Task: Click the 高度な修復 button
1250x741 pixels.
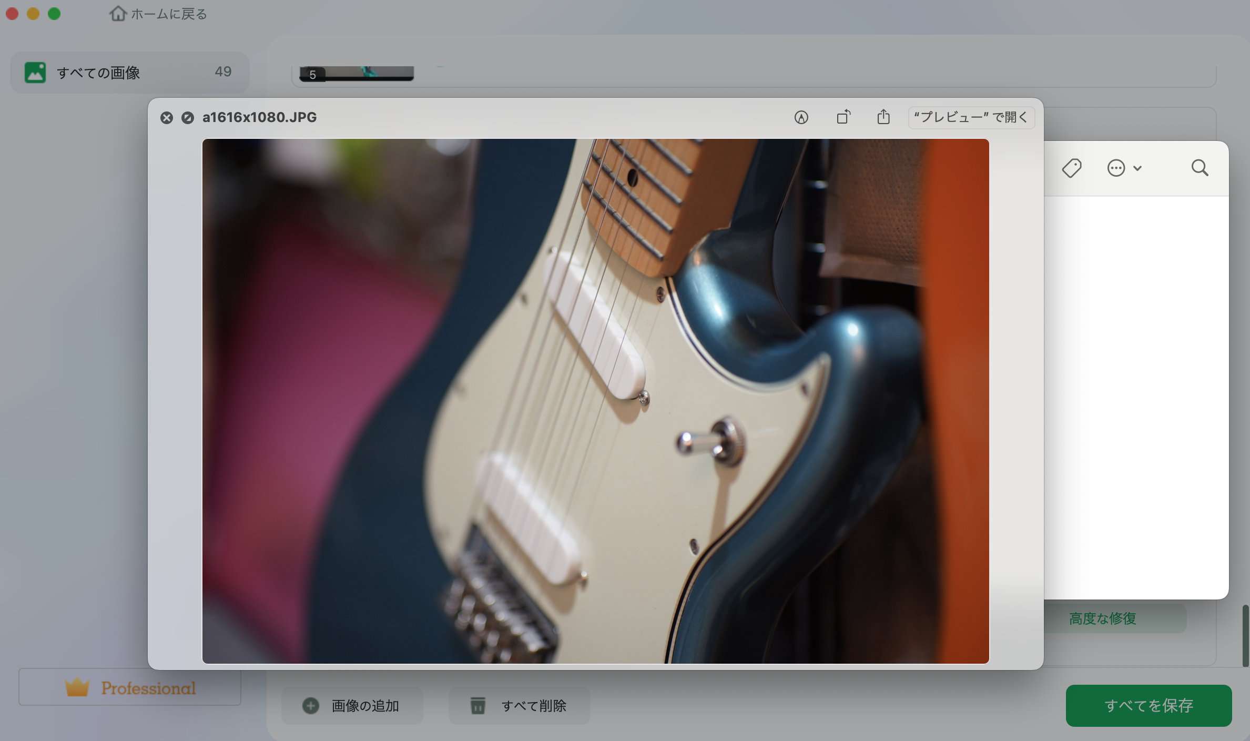Action: pyautogui.click(x=1103, y=618)
